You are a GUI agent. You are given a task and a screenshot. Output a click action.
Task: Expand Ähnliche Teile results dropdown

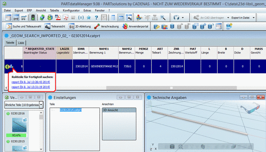[41, 105]
